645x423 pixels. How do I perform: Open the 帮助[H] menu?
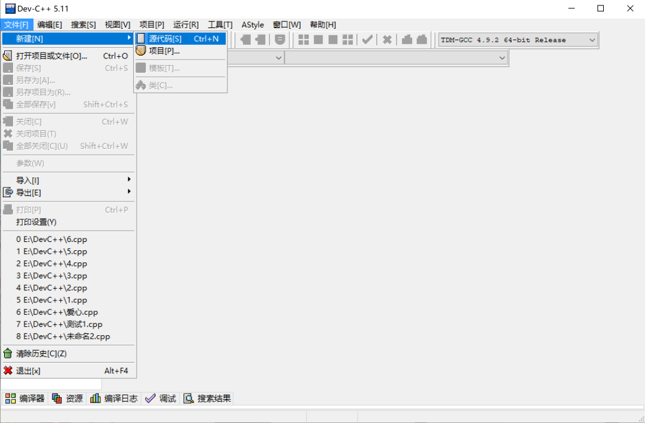coord(323,24)
